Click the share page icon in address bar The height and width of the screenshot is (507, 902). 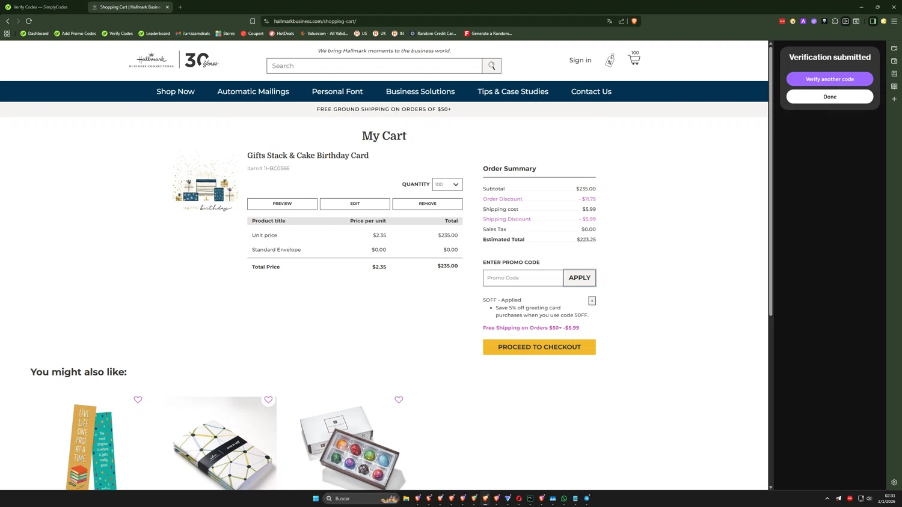coord(622,21)
